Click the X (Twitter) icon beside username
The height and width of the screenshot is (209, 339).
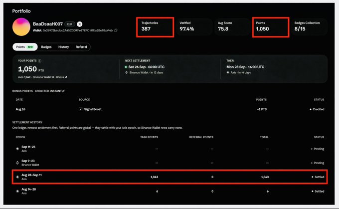pos(80,24)
